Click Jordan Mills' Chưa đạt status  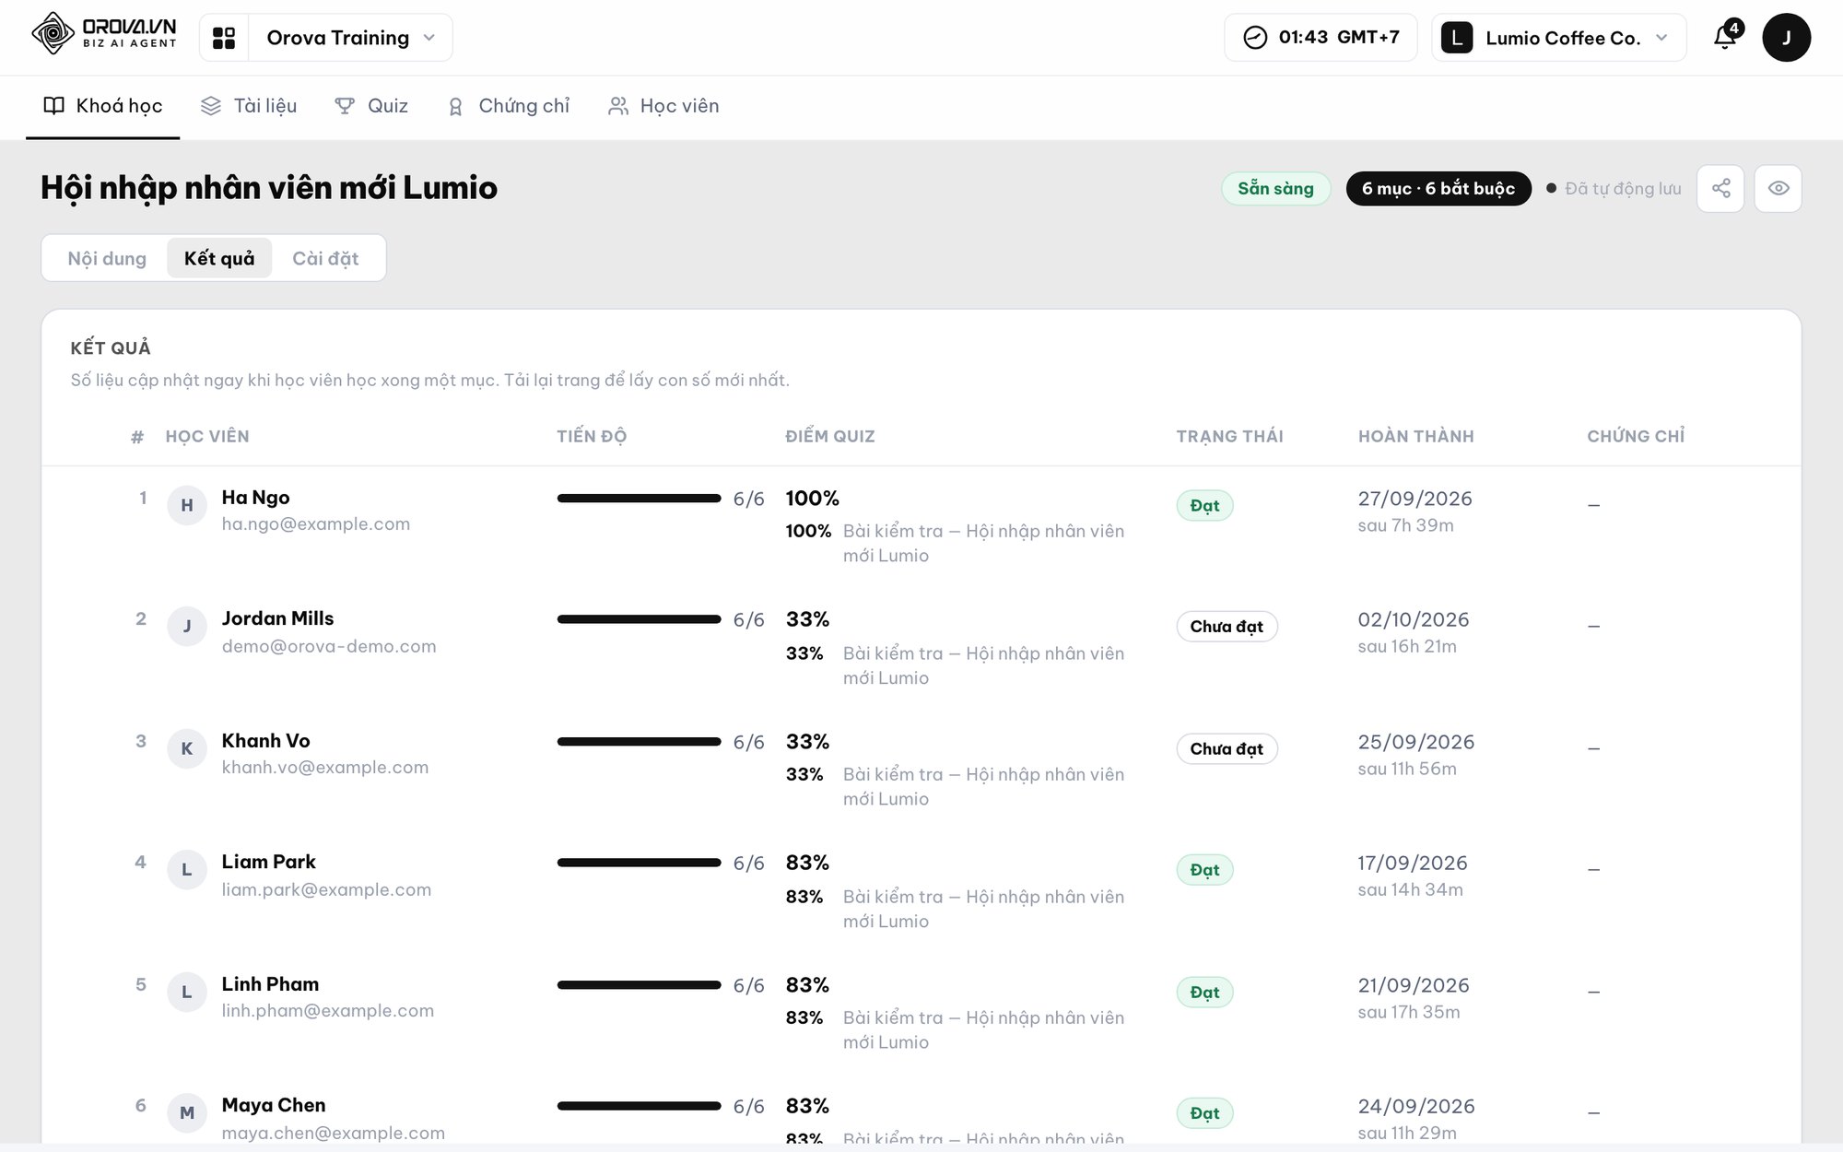tap(1227, 627)
